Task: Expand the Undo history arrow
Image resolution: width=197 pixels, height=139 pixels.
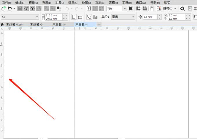Action: [72, 8]
